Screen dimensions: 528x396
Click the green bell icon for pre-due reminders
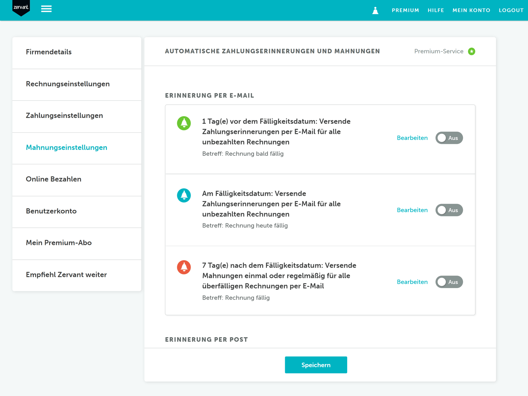184,123
